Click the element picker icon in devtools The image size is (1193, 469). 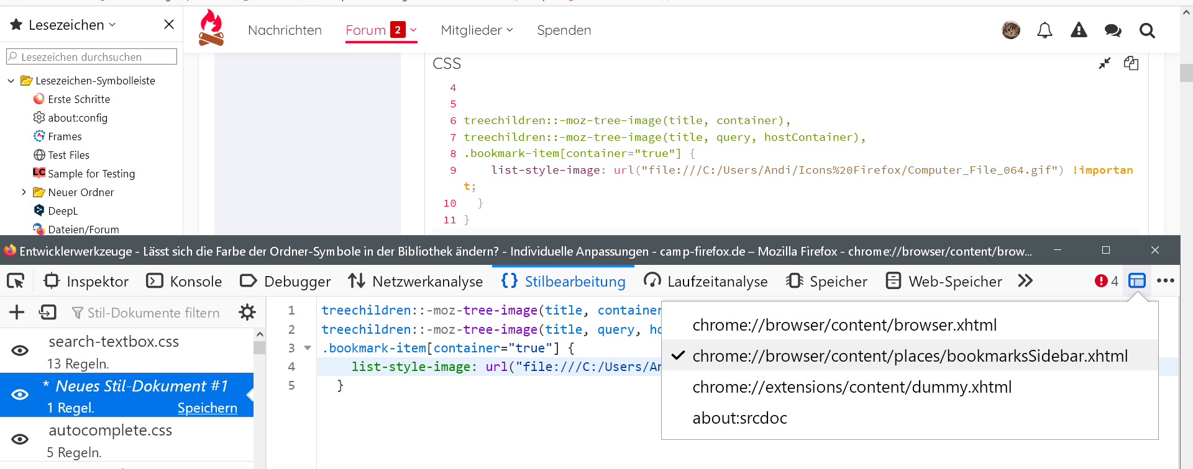(16, 281)
